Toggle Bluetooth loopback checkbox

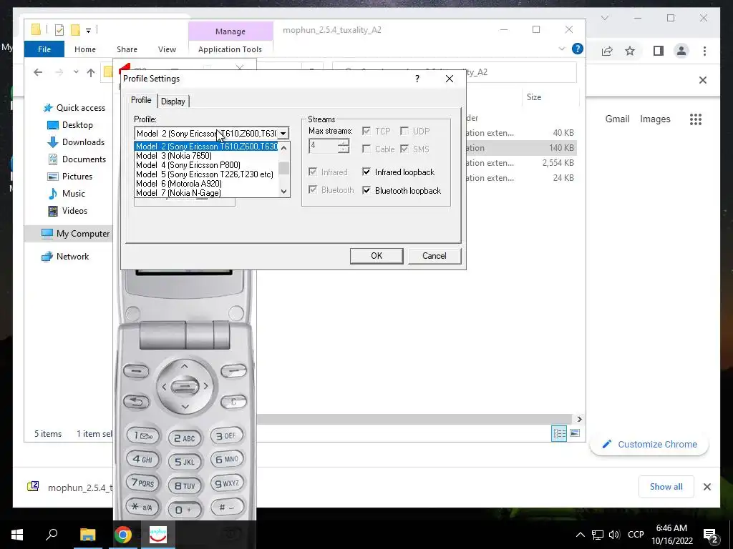point(402,190)
